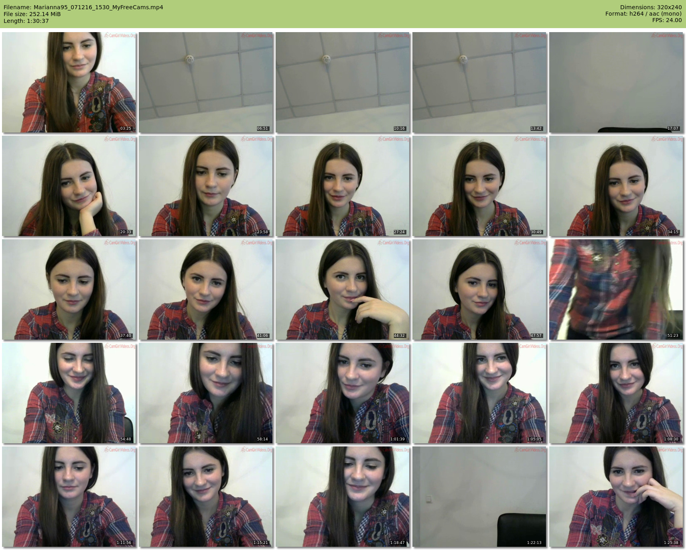The width and height of the screenshot is (686, 550).
Task: Select the frame timestamped 1:05:05
Action: 479,393
